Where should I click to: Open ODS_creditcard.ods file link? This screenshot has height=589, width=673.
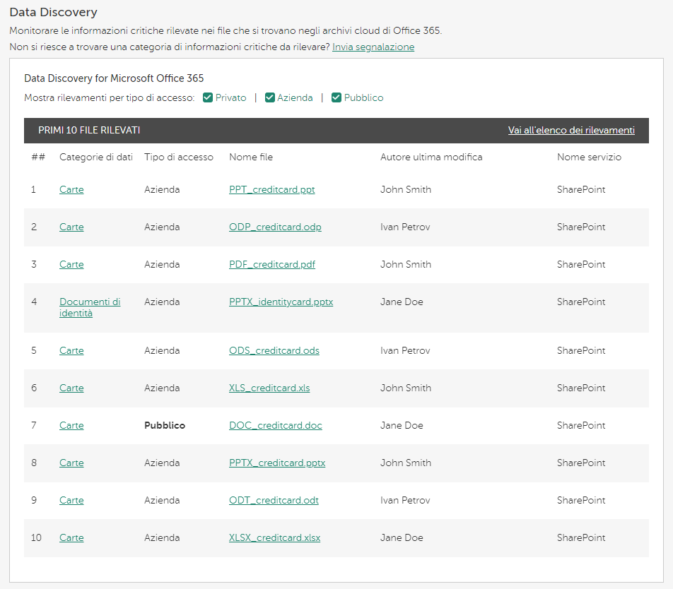click(x=274, y=351)
